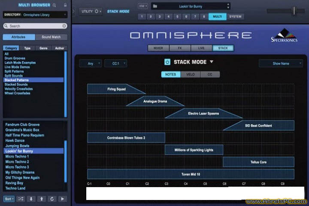Select Electro Lazer Spasms region
This screenshot has width=309, height=206.
coord(203,114)
